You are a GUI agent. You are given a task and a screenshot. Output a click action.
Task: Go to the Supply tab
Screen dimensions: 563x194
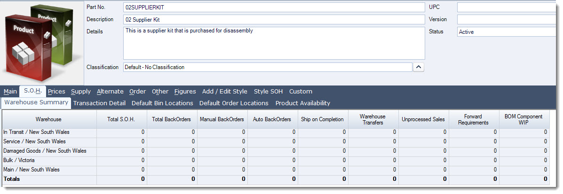81,92
